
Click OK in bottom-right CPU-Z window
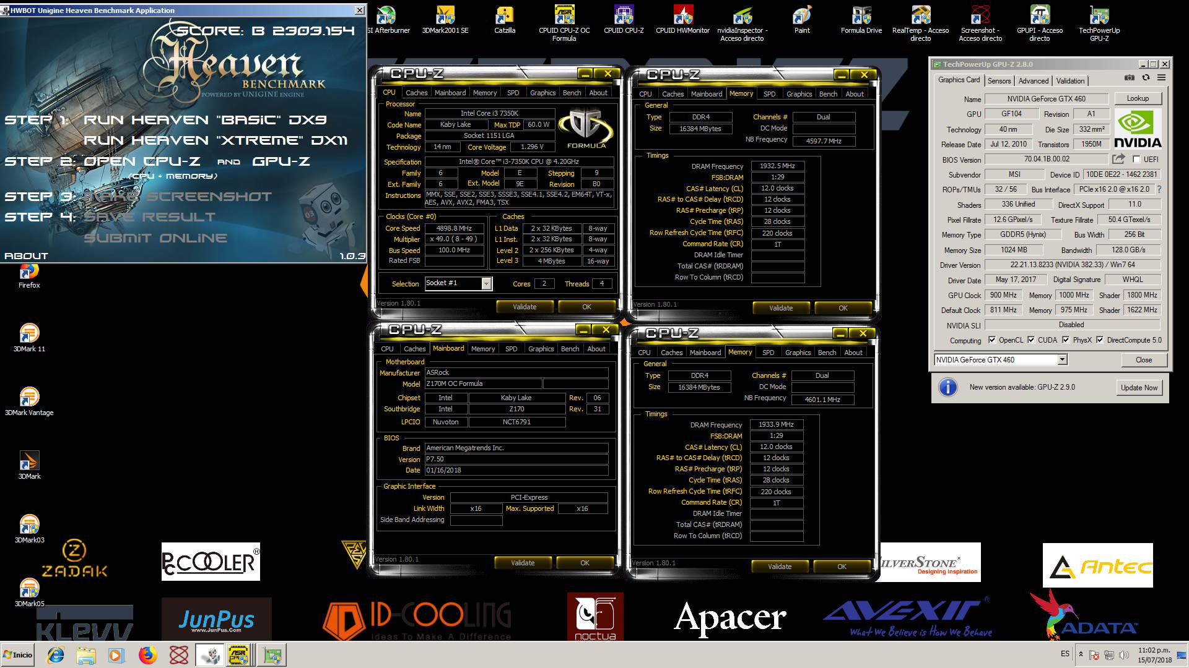(842, 567)
